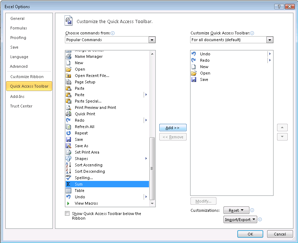
Task: Click the Sum sigma icon
Action: click(x=68, y=184)
